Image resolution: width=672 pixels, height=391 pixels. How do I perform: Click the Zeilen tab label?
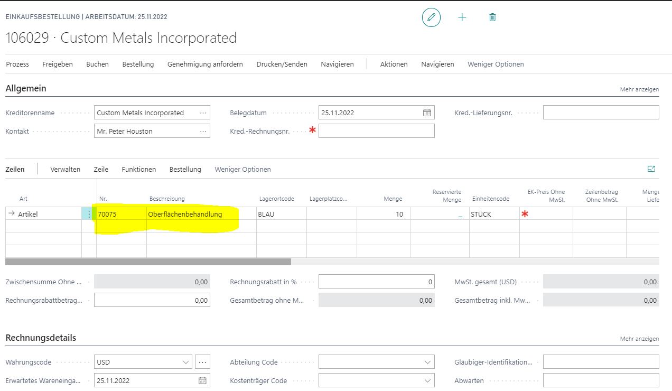15,169
